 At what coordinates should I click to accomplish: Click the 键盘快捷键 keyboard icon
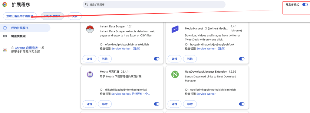click(5, 36)
